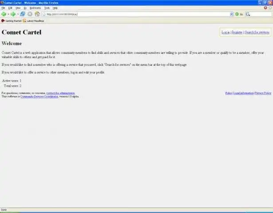Click the greyed Stop loading icon
This screenshot has height=213, width=273.
pos(30,14)
